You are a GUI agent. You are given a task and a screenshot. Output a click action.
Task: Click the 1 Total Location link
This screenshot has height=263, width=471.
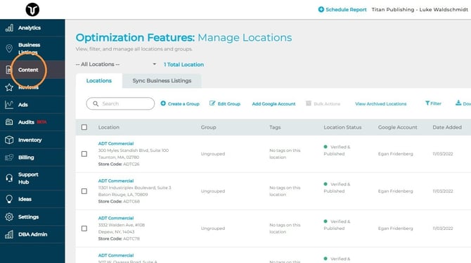pyautogui.click(x=183, y=65)
